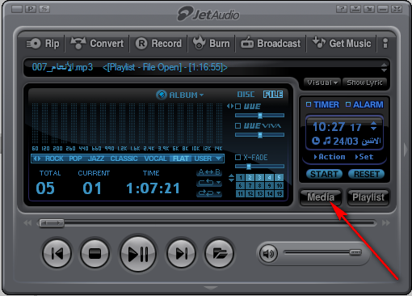Select the FILE mode tab
This screenshot has height=296, width=412.
[273, 95]
